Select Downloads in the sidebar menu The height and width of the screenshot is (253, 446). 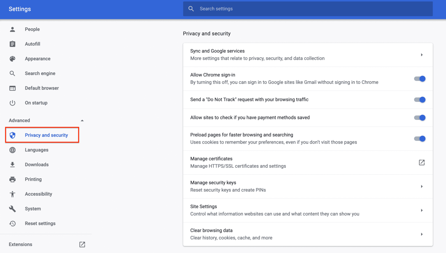click(x=37, y=165)
